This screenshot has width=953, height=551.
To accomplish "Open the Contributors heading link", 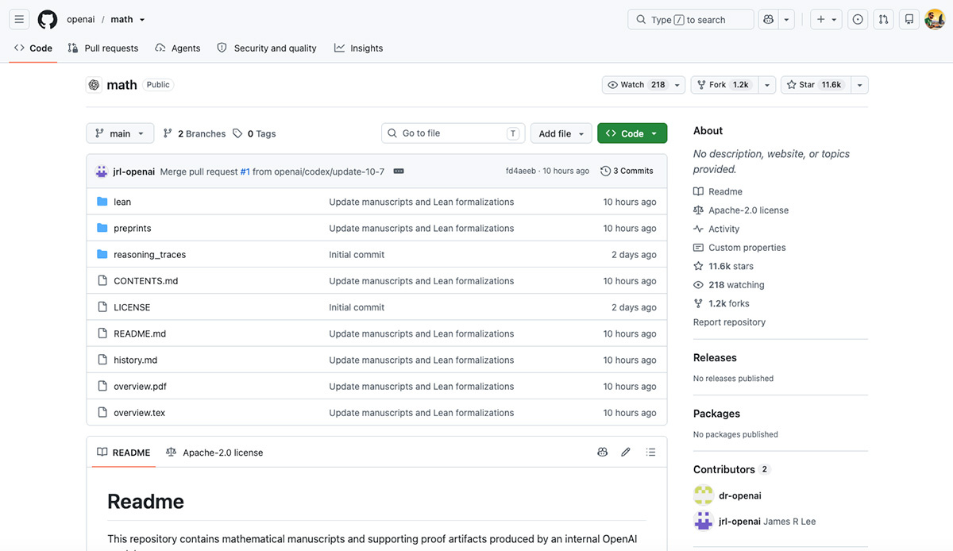I will click(724, 469).
